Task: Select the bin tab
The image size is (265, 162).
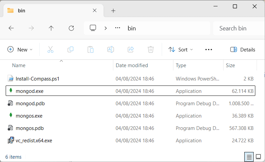Action: (x=53, y=10)
